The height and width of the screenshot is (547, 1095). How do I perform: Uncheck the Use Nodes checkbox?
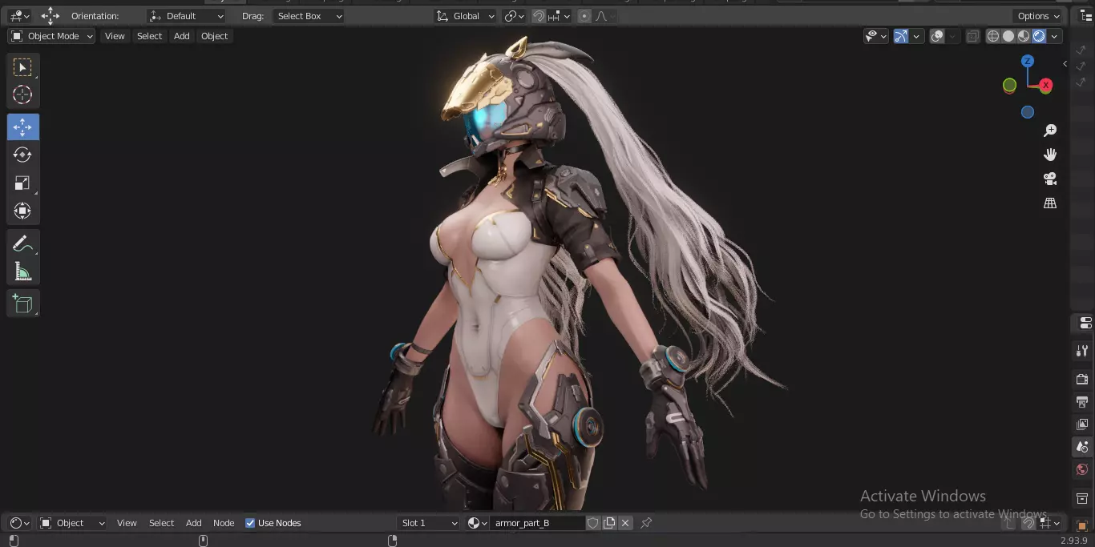(x=250, y=523)
